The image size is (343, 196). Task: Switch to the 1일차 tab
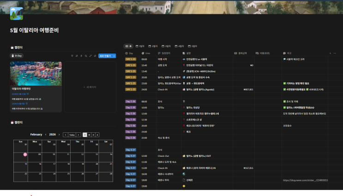[140, 46]
